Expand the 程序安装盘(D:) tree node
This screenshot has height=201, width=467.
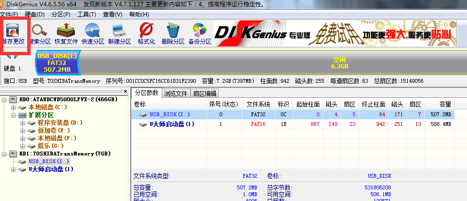click(22, 123)
